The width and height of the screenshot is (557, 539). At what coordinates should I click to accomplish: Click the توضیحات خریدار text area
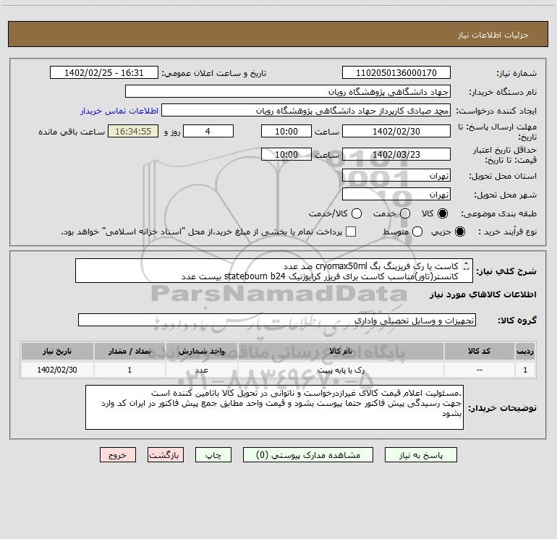[274, 407]
